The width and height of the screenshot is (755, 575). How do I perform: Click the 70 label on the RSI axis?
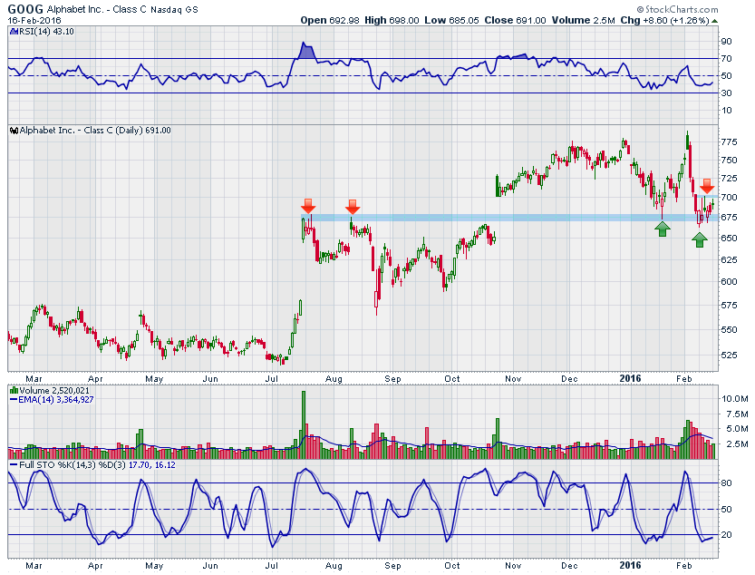coord(726,59)
